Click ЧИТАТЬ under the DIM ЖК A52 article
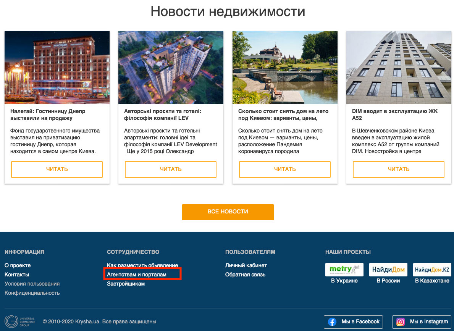 399,170
